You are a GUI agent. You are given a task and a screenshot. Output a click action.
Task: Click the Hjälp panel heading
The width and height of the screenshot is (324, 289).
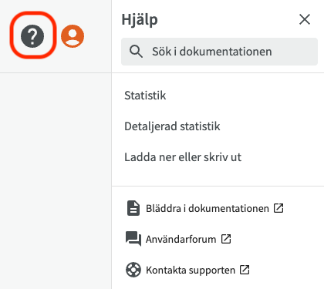140,20
